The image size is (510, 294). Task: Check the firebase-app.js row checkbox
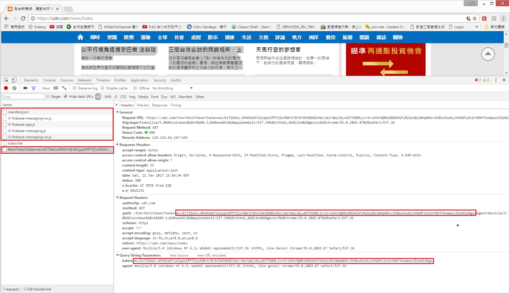coord(5,125)
